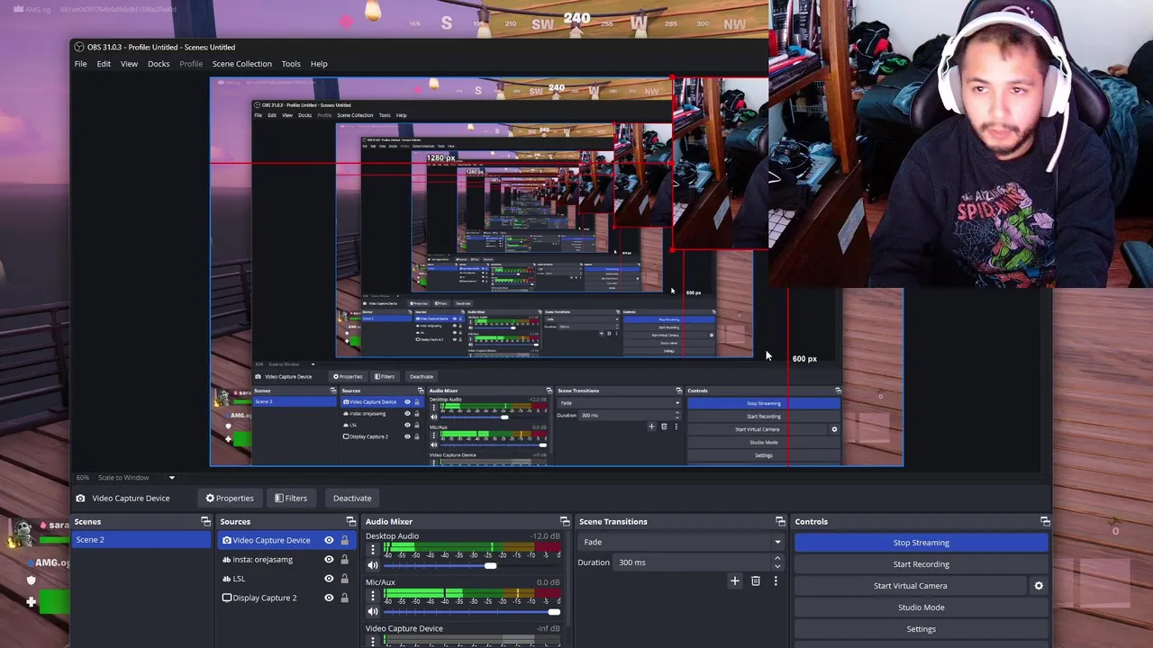Screen dimensions: 1153x648
Task: Click the OBS preview canvas
Action: point(556,272)
